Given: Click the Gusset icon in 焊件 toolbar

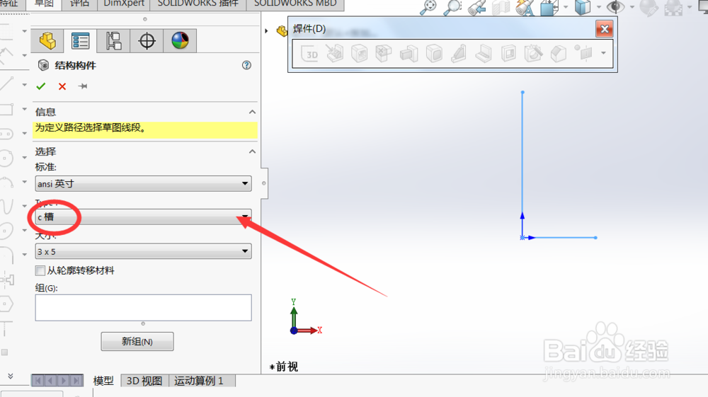Looking at the screenshot, I should [x=459, y=54].
